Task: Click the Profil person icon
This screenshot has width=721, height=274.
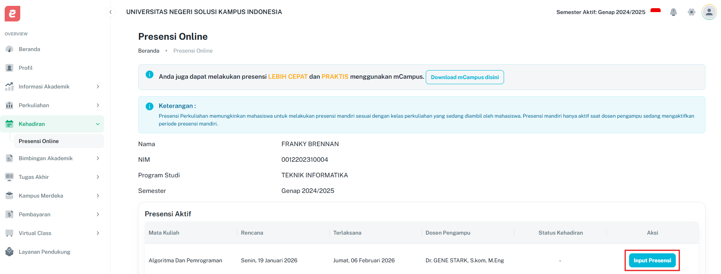Action: point(9,68)
